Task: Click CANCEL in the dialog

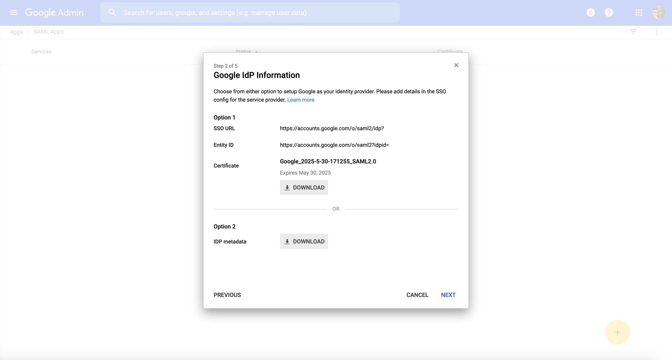Action: pyautogui.click(x=417, y=295)
